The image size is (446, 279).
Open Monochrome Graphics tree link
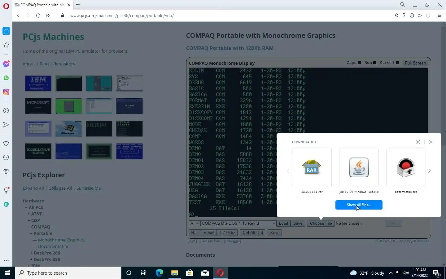coord(61,240)
